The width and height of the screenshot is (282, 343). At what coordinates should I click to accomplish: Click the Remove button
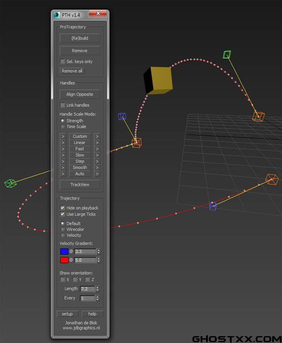coord(80,50)
